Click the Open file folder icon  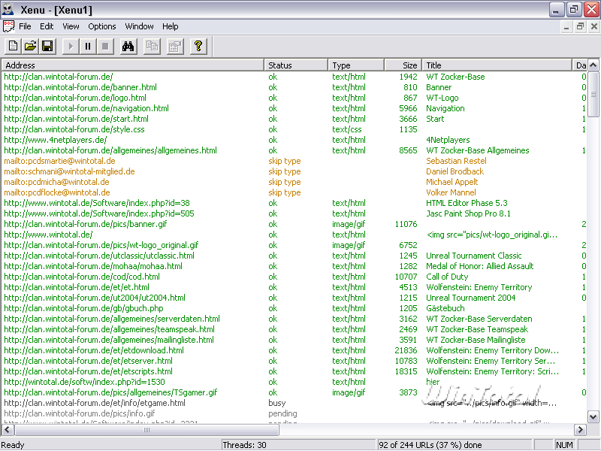[30, 47]
